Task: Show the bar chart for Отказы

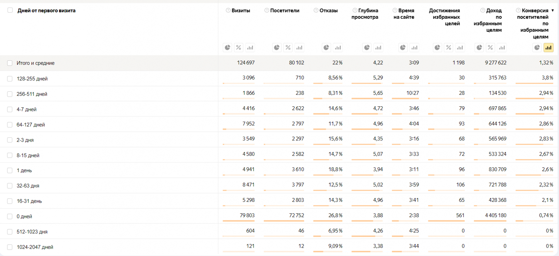Action: 337,47
